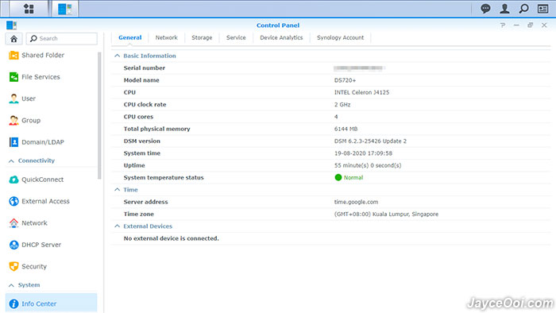Switch to the Storage tab

coord(202,37)
